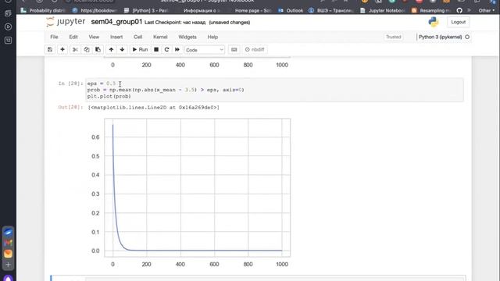
Task: Open the [Python] 3 bookmark
Action: [146, 10]
